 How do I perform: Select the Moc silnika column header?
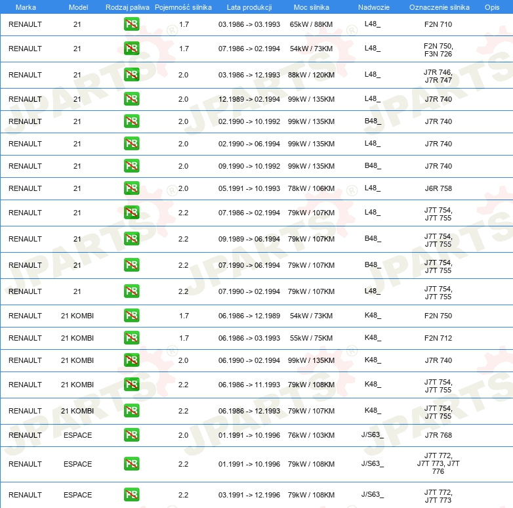312,7
